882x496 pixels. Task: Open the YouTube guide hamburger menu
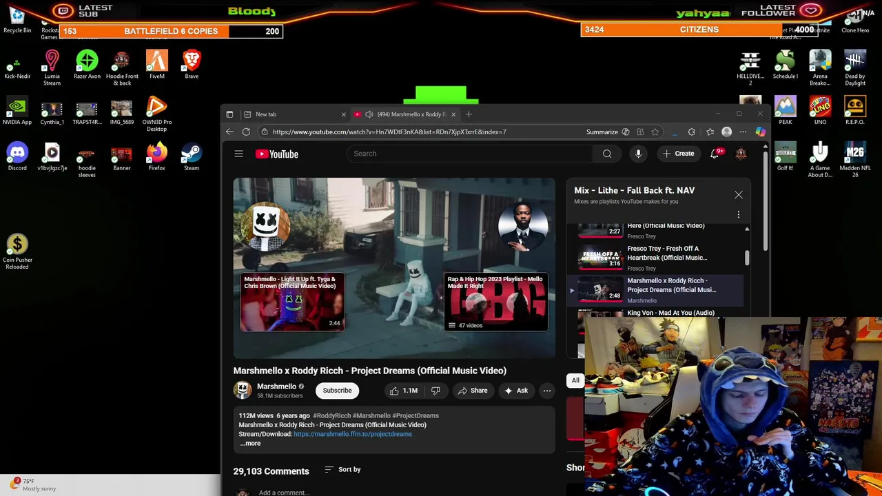click(x=238, y=154)
